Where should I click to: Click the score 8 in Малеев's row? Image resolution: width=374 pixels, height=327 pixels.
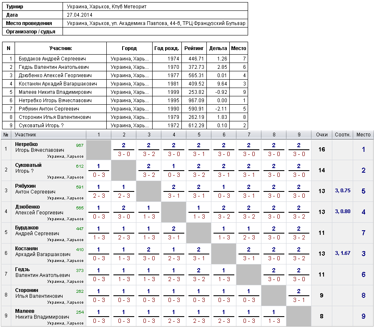coord(321,316)
